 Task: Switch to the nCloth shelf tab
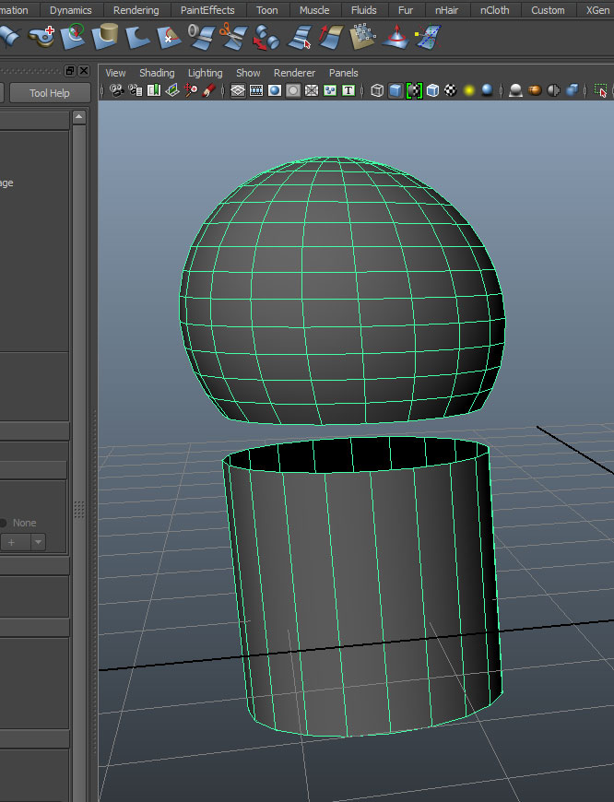(x=495, y=10)
